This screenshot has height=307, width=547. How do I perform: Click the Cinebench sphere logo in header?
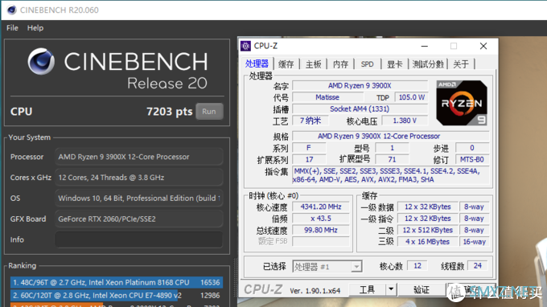41,61
